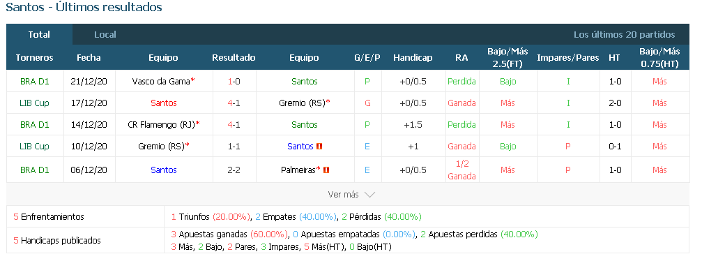The image size is (702, 261).
Task: Click the Handicap column header
Action: [x=413, y=57]
